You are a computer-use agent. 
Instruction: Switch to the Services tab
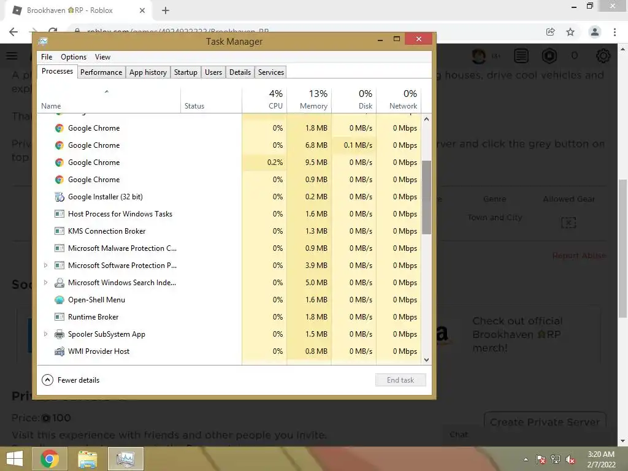coord(271,72)
